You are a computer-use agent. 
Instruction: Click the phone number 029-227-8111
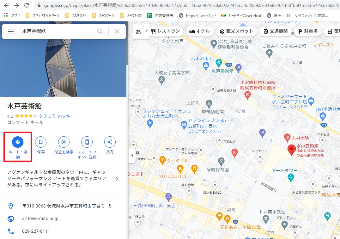(36, 231)
